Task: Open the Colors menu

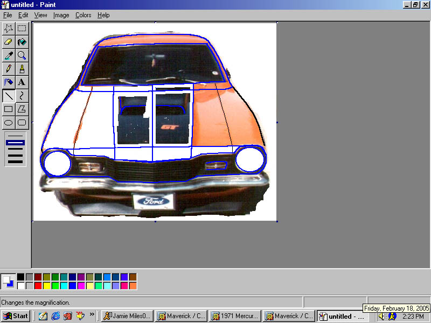Action: (x=84, y=15)
